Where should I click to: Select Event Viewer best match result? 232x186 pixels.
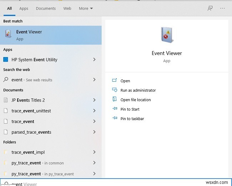click(51, 35)
